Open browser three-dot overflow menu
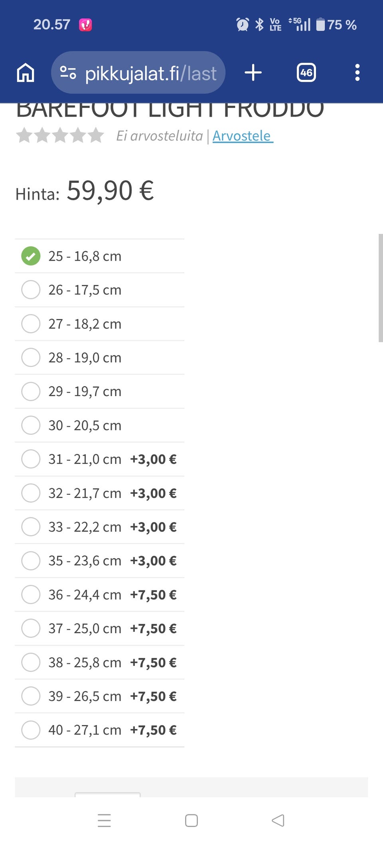 [x=357, y=73]
